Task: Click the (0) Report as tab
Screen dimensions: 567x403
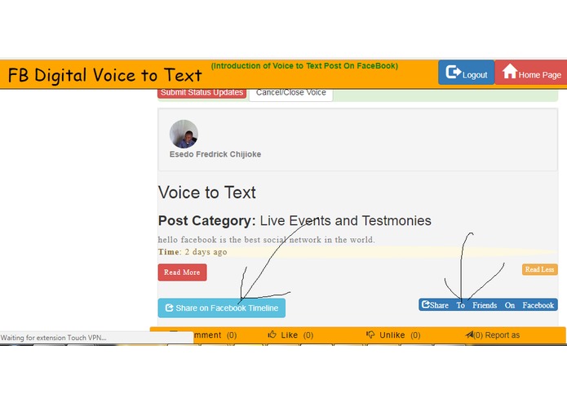Action: point(493,335)
